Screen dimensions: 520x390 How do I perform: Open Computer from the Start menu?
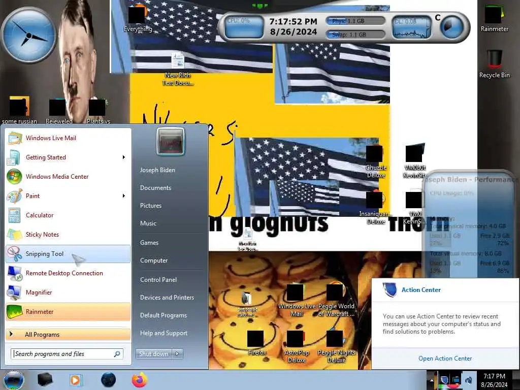153,261
